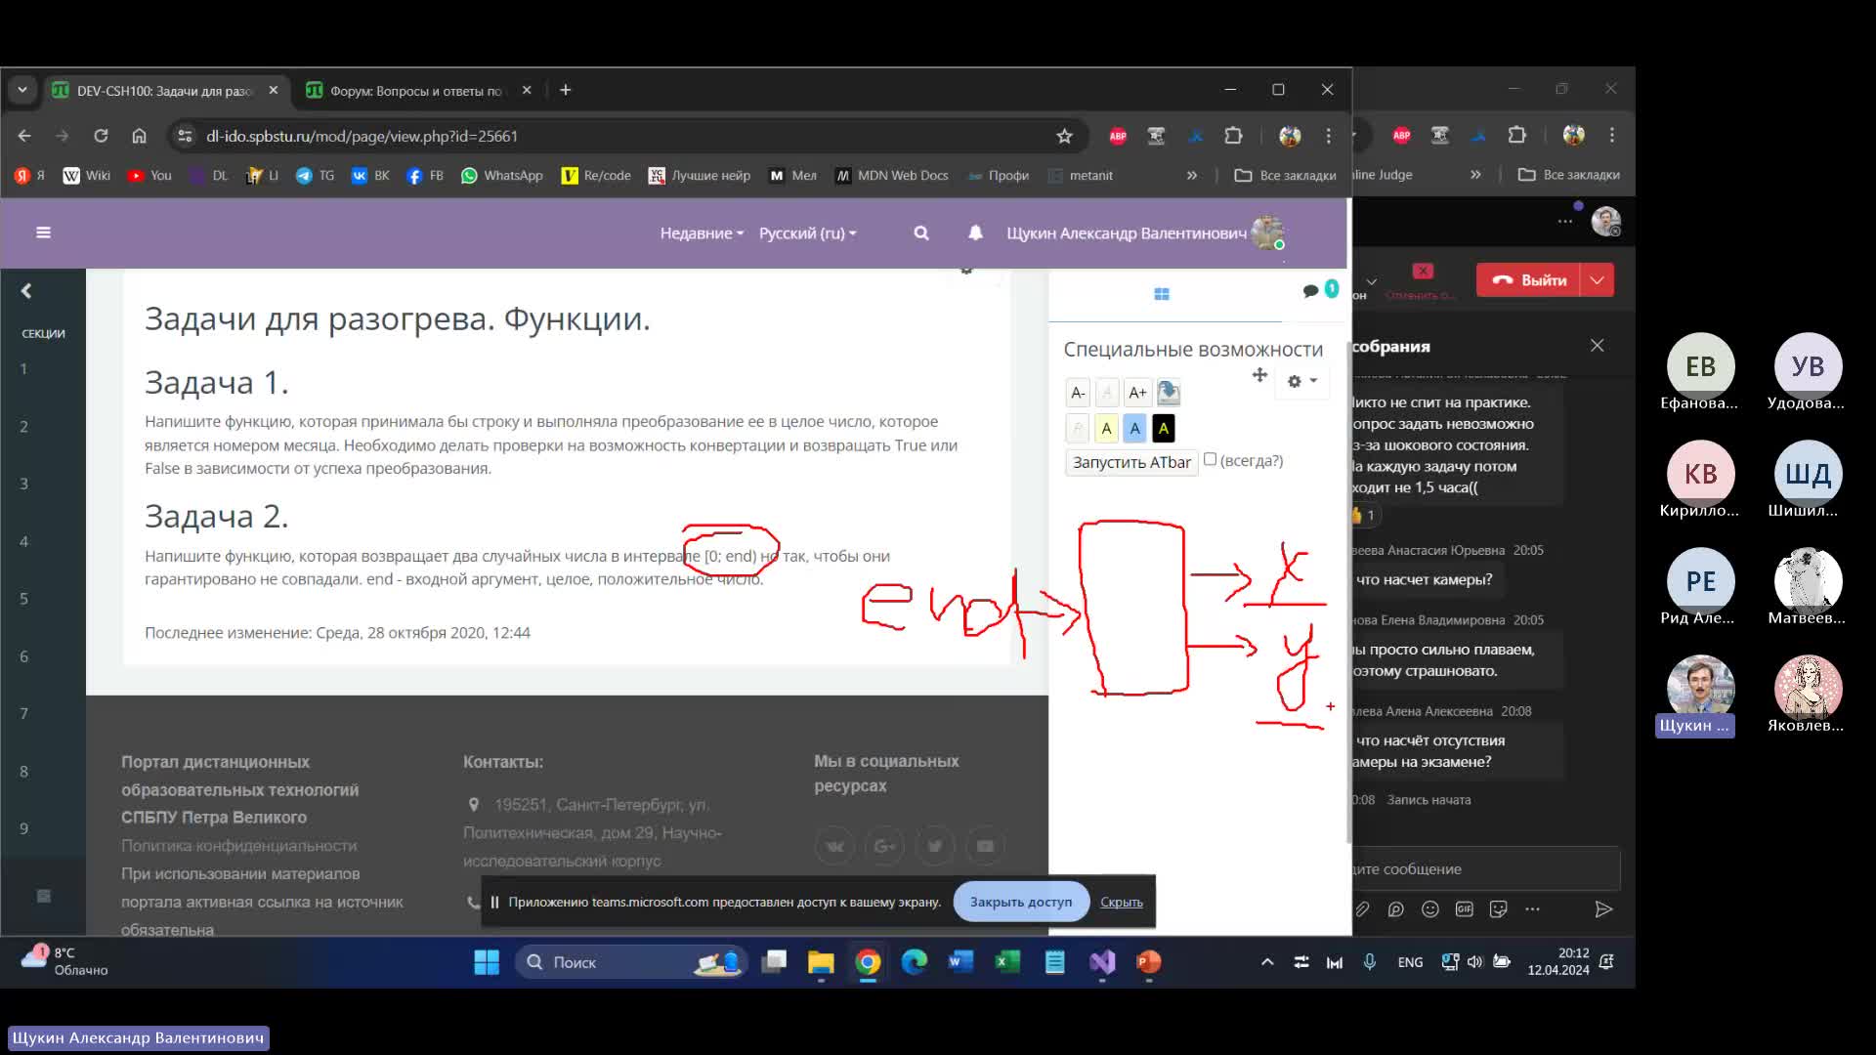Collapse the sections sidebar with the back arrow
The width and height of the screenshot is (1876, 1055).
pyautogui.click(x=26, y=290)
